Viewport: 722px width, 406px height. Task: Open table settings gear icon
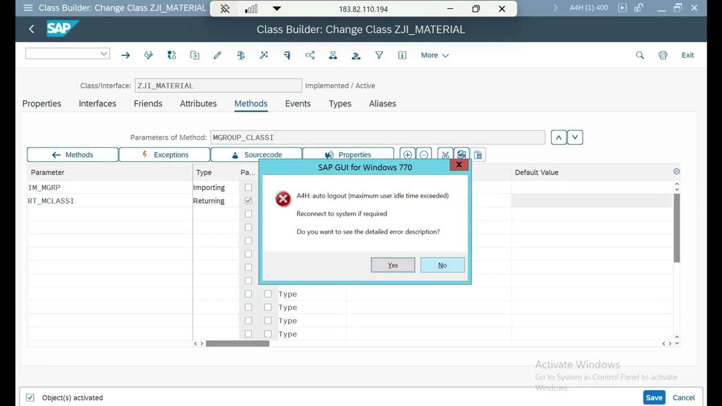(x=676, y=171)
